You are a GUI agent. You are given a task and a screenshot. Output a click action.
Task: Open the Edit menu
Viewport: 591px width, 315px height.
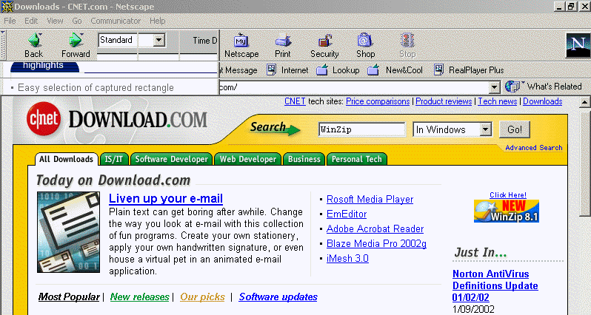coord(31,21)
